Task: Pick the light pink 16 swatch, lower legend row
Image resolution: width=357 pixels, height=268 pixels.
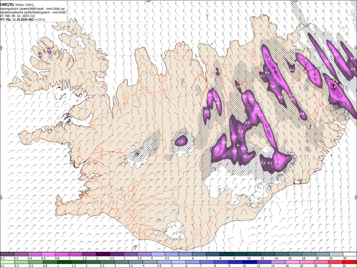Action: pyautogui.click(x=292, y=262)
